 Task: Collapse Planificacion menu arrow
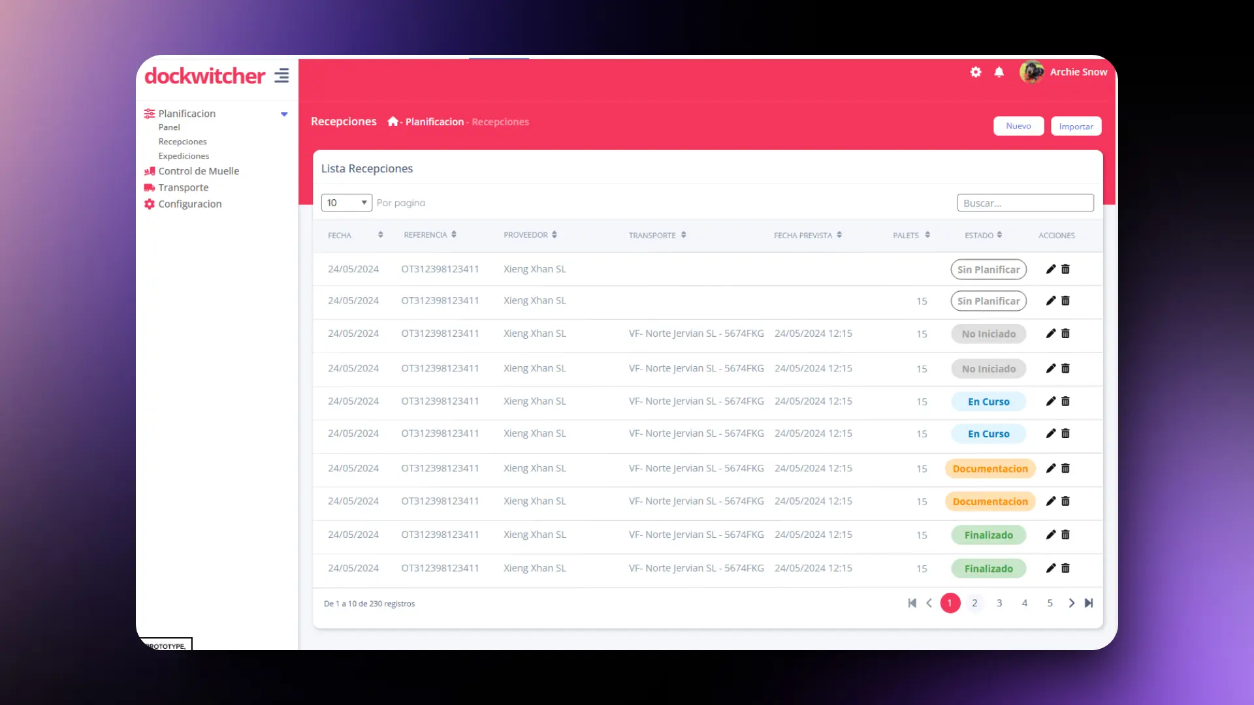tap(284, 114)
